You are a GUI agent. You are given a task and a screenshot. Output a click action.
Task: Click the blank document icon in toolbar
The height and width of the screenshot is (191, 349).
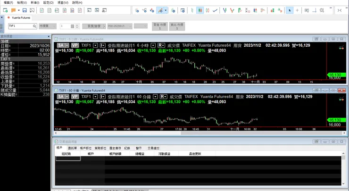pyautogui.click(x=50, y=10)
